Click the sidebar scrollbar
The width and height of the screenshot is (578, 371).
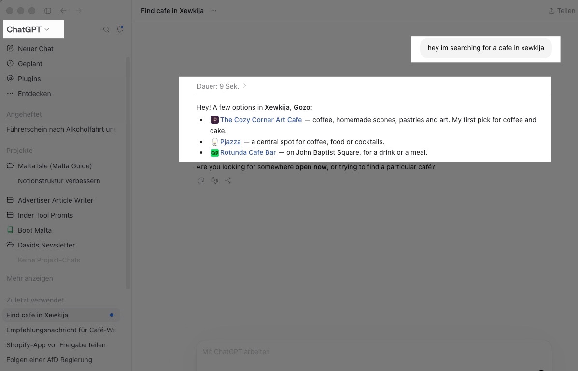[x=128, y=173]
